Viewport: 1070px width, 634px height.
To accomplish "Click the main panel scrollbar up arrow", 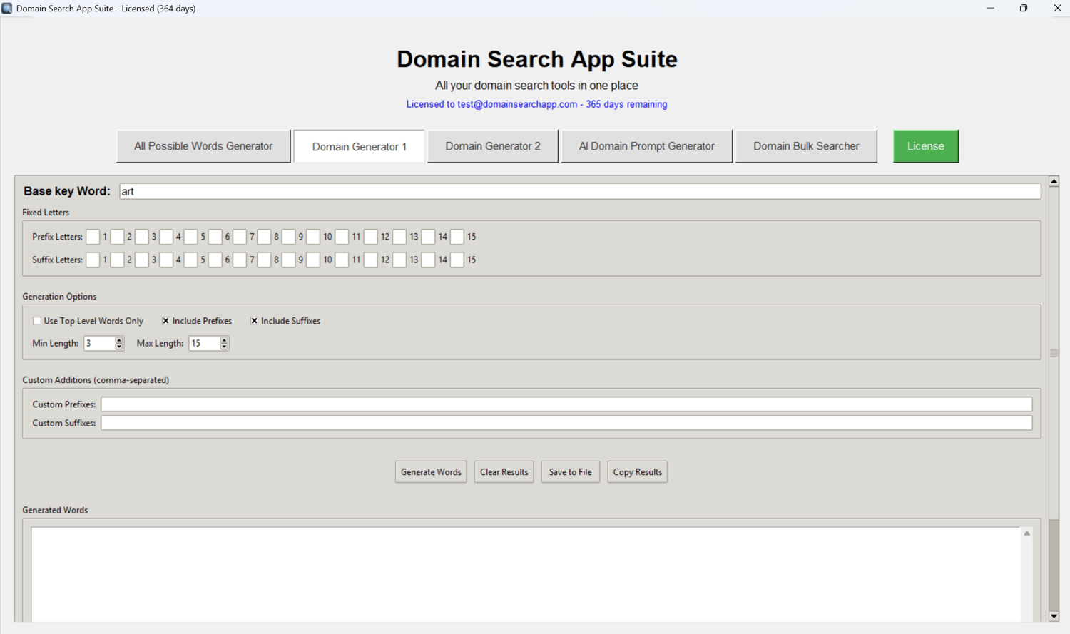I will click(1054, 181).
